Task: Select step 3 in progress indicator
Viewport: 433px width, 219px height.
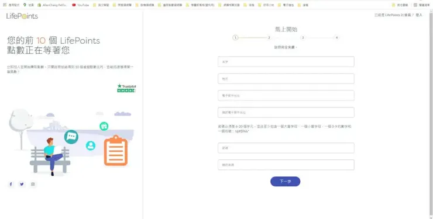Action: pos(303,38)
